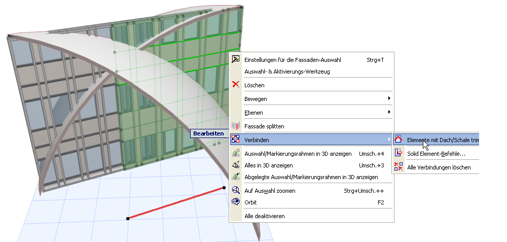Click the stored selection 3D icon
The height and width of the screenshot is (242, 507).
(236, 177)
